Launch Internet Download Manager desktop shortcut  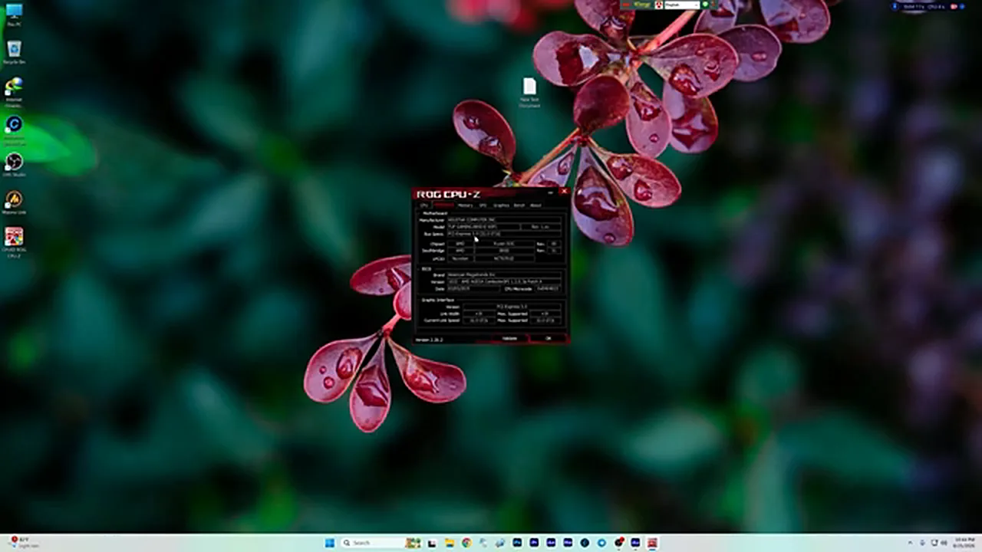[14, 90]
